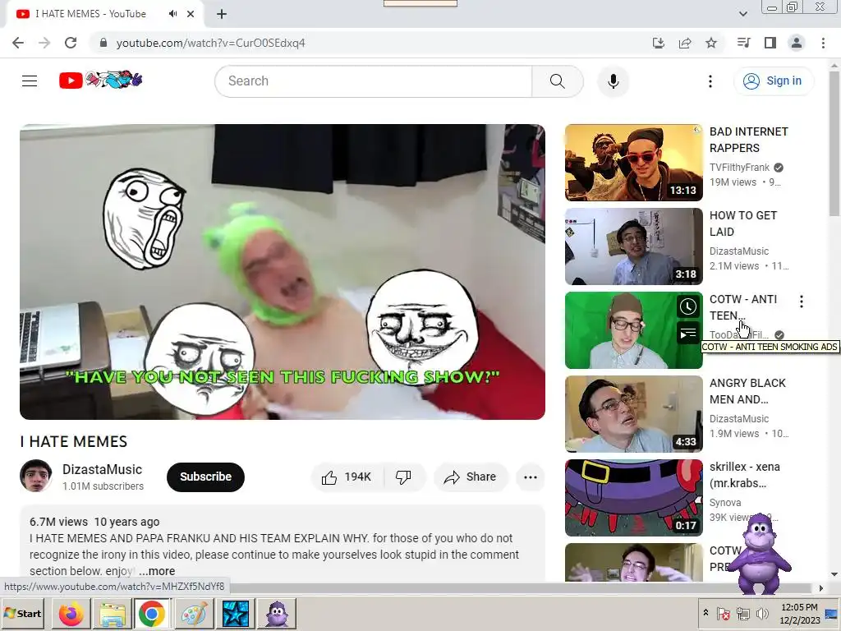Open Chrome three-dot menu
Image resolution: width=841 pixels, height=631 pixels.
(823, 43)
